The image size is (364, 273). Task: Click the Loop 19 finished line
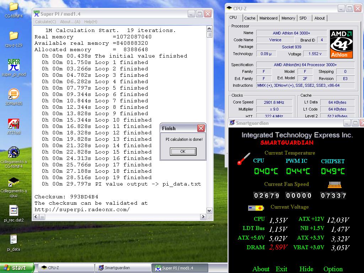pyautogui.click(x=97, y=177)
